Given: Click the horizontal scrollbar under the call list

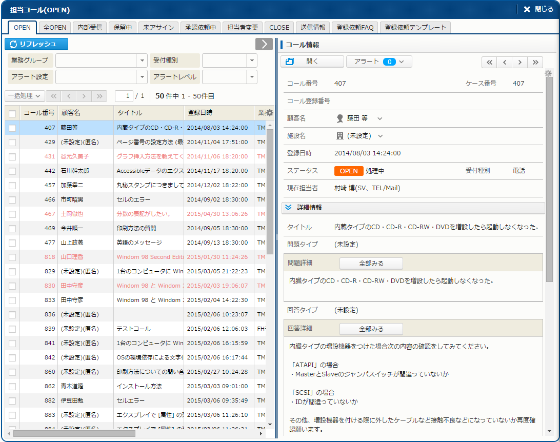Looking at the screenshot, I should [74, 433].
